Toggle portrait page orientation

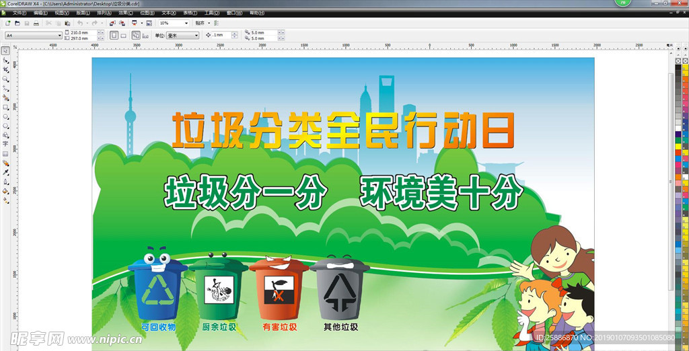pos(114,35)
